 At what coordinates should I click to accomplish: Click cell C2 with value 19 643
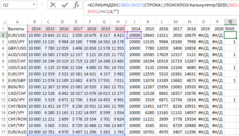click(48, 35)
